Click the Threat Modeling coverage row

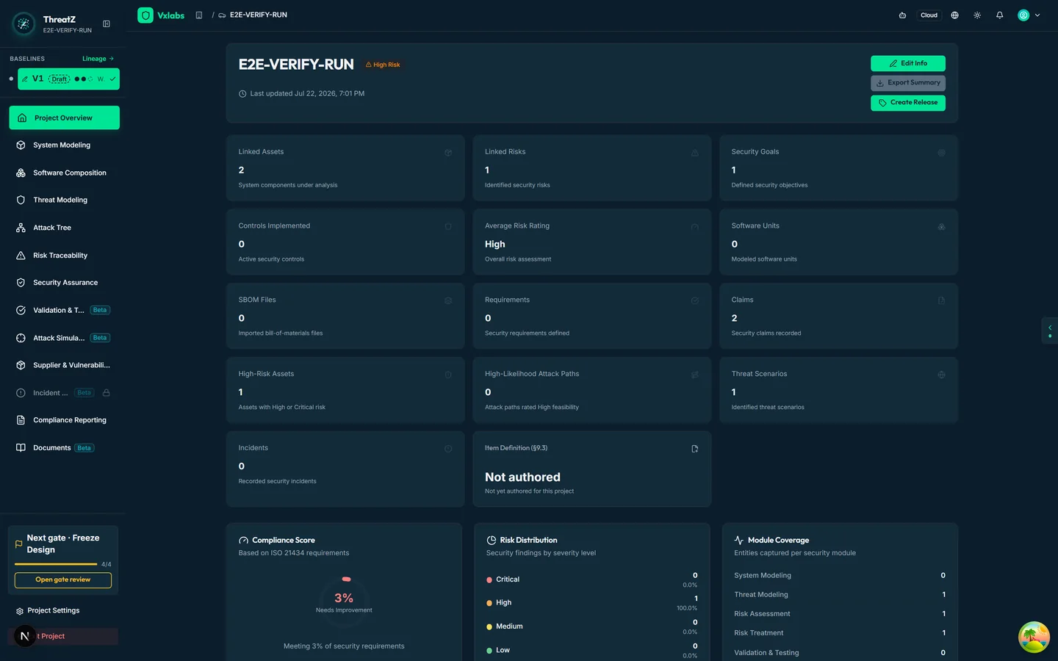click(840, 595)
